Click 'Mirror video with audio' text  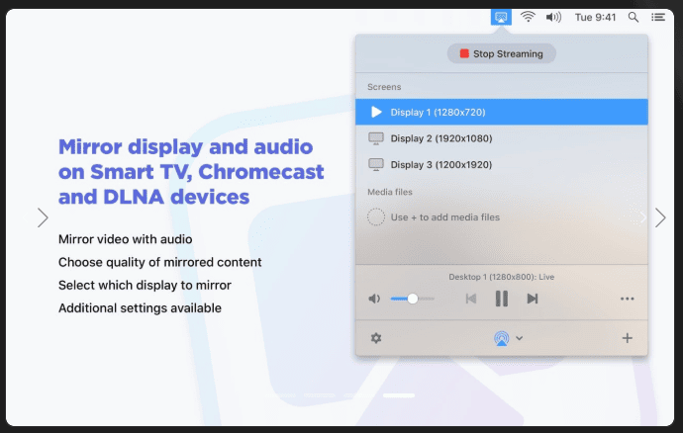pos(125,239)
